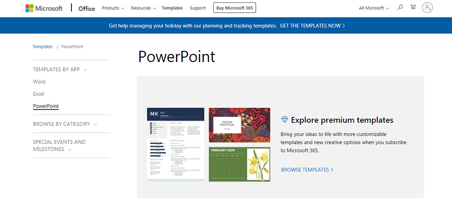Go to the Templates nav item
Image resolution: width=452 pixels, height=198 pixels.
[x=172, y=8]
